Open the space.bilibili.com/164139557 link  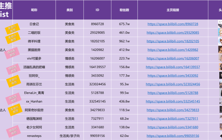(x=173, y=67)
